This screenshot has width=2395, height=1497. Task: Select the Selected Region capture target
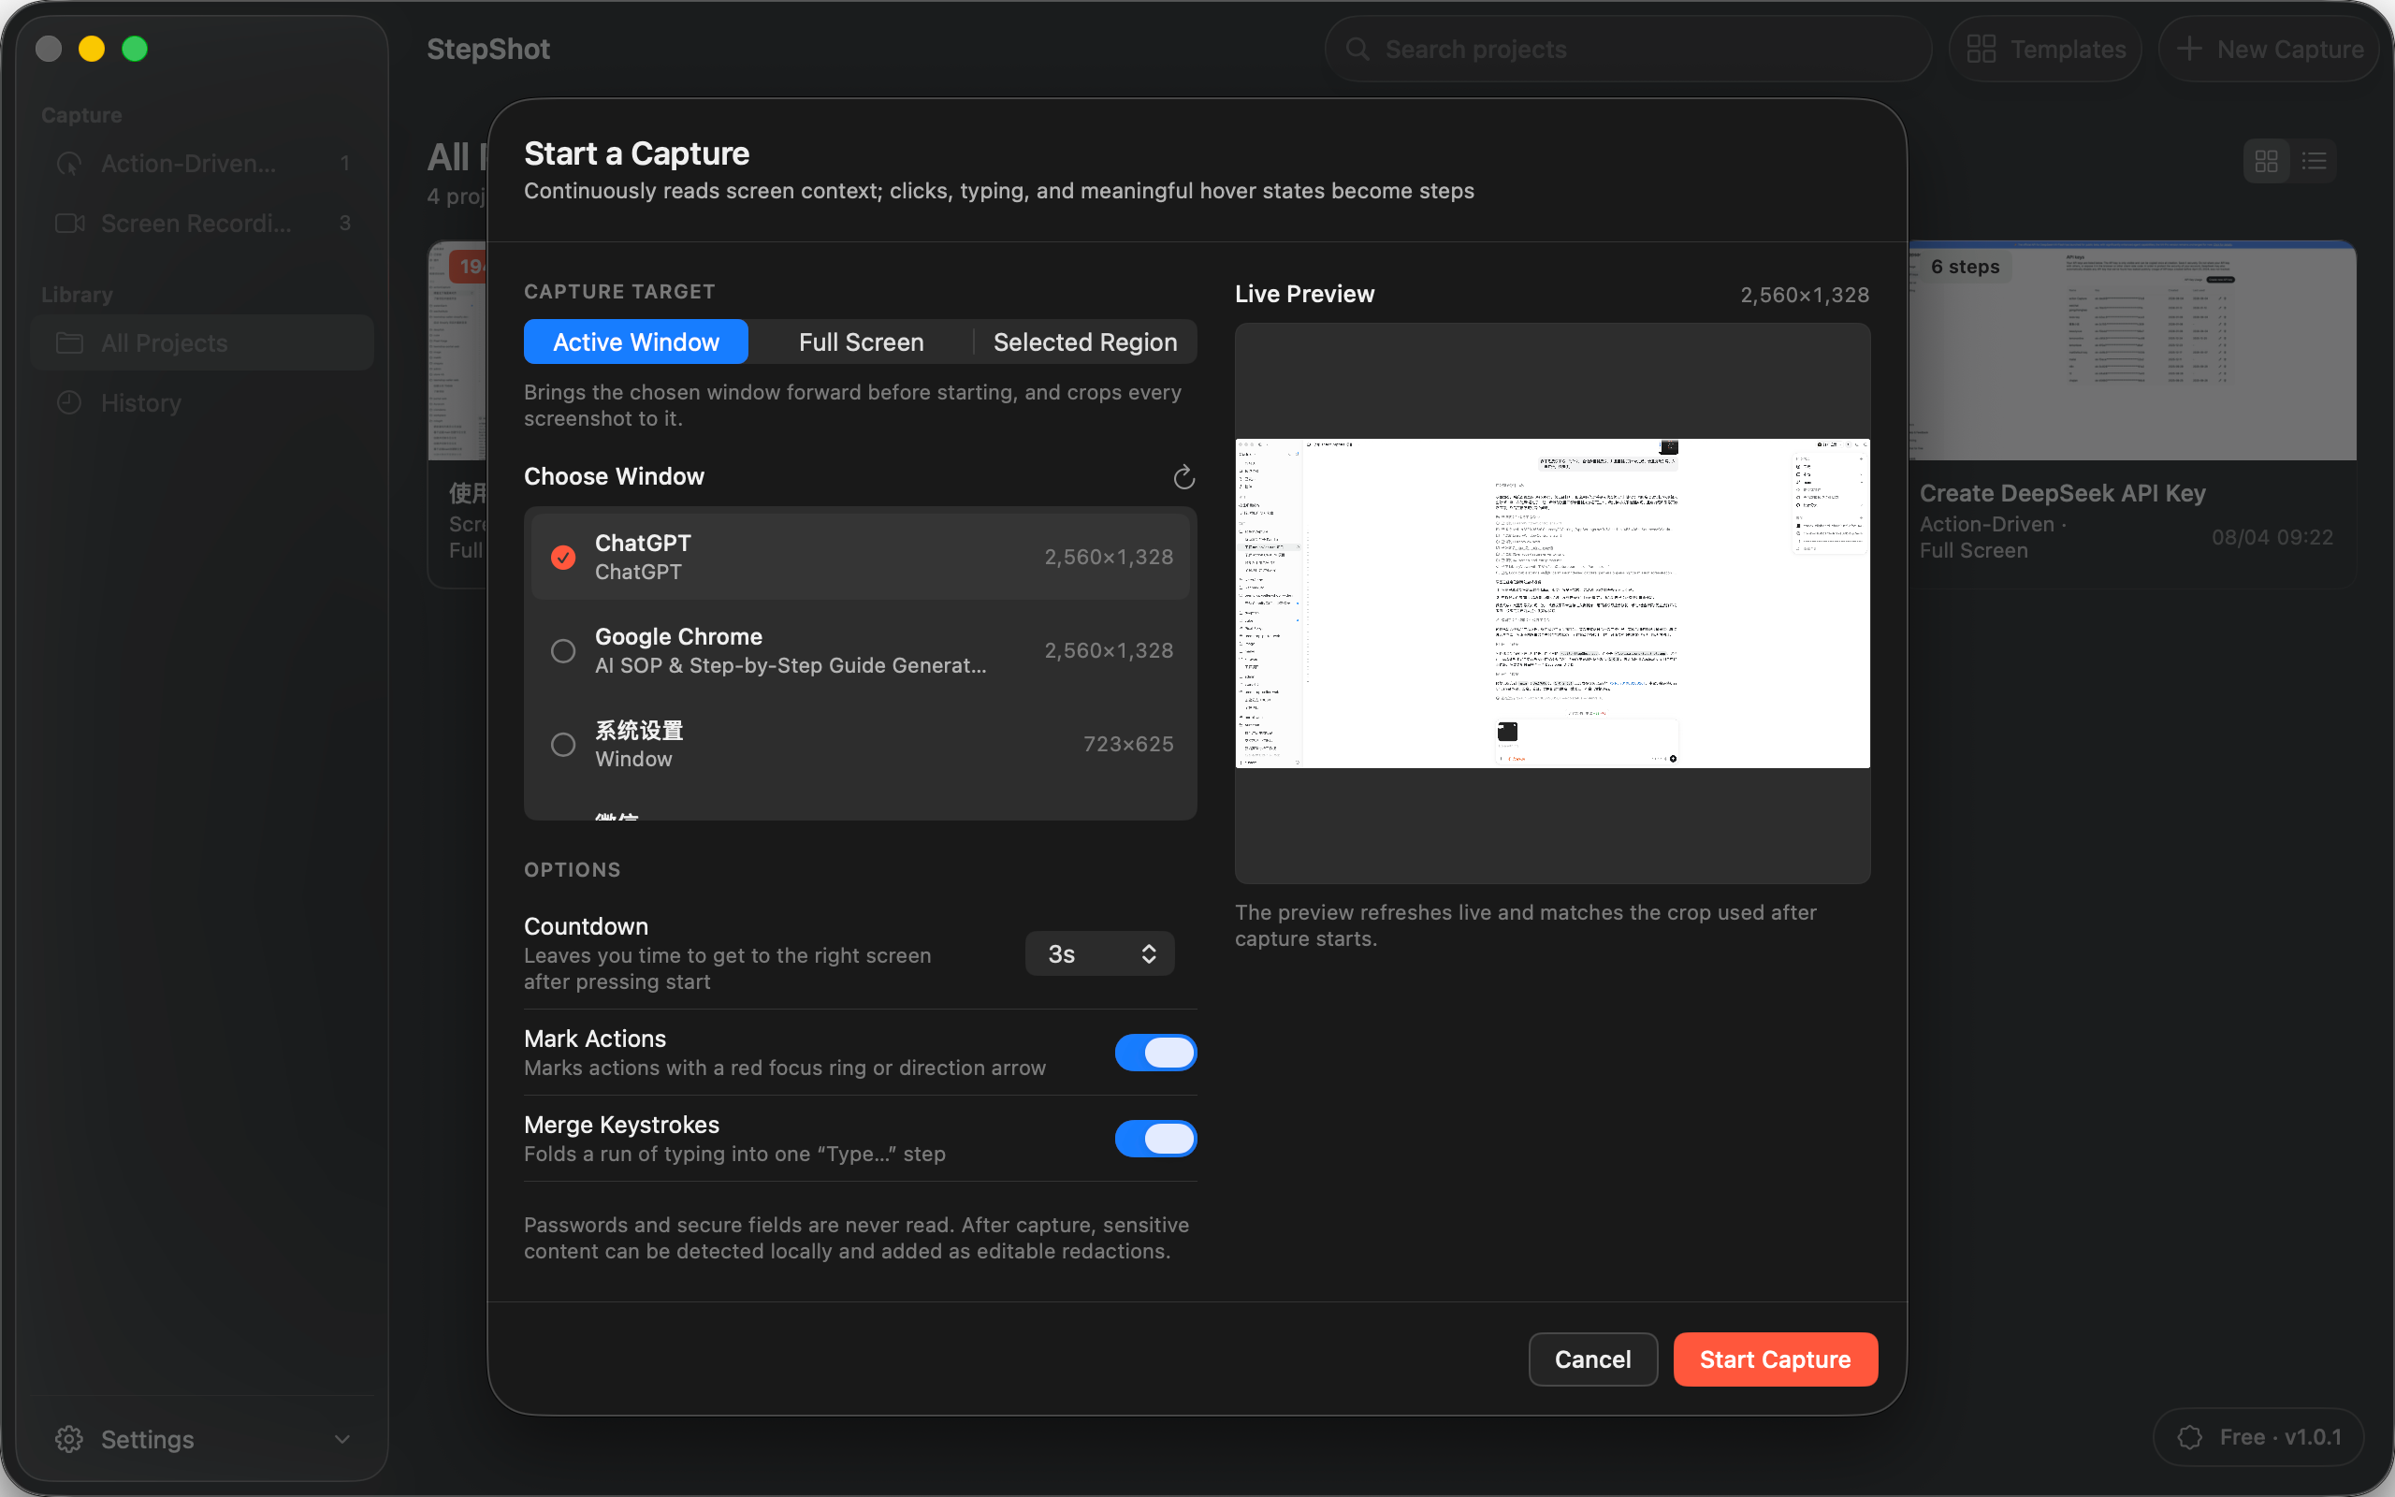(x=1085, y=342)
